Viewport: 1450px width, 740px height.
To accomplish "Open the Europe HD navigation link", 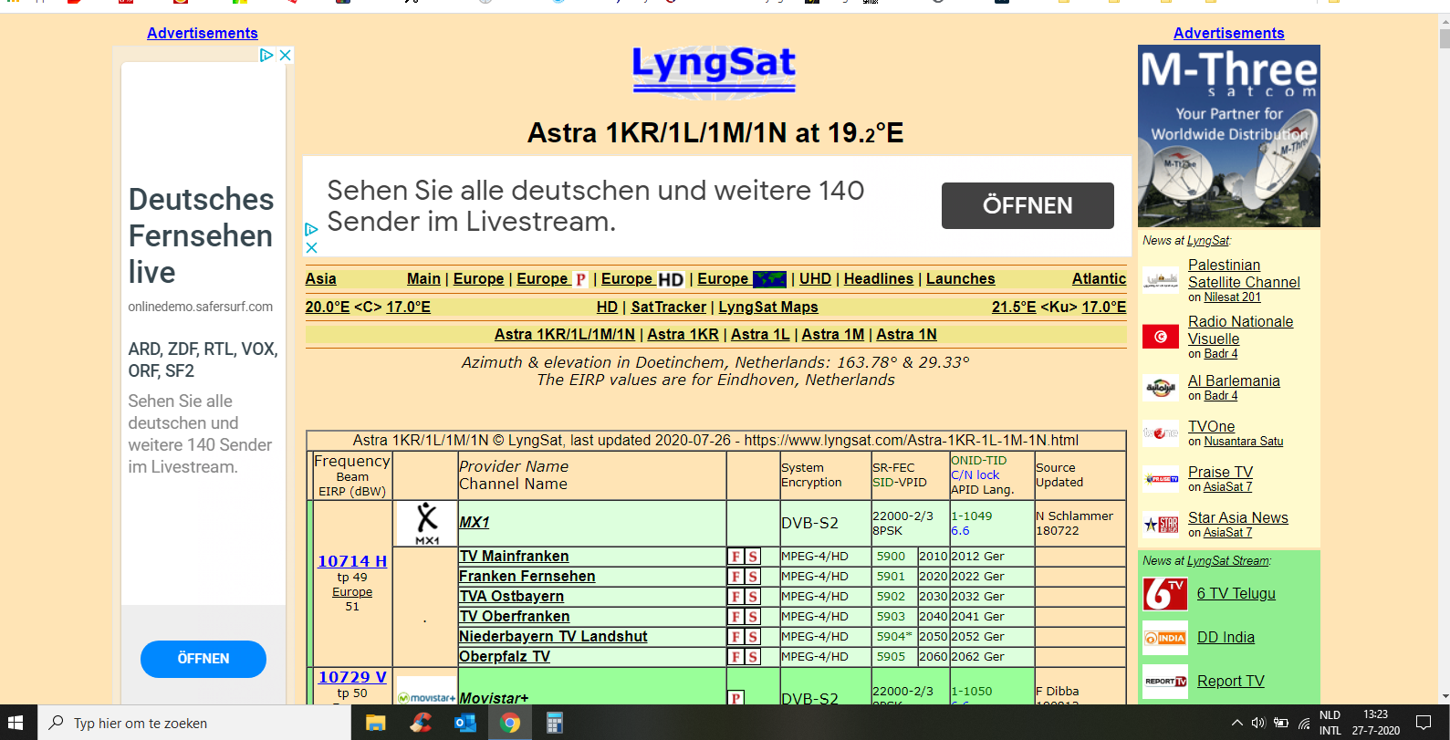I will point(642,279).
